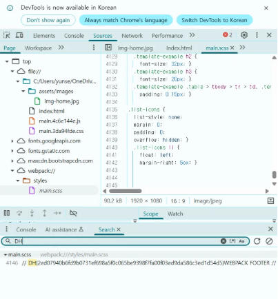The image size is (278, 299).
Task: Collapse the webpack:// tree node
Action: [x=12, y=171]
